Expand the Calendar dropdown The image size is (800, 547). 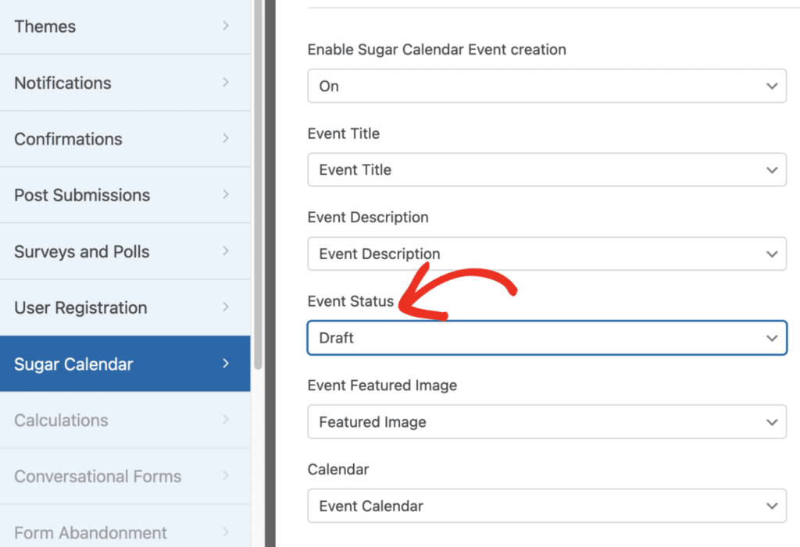pos(546,506)
